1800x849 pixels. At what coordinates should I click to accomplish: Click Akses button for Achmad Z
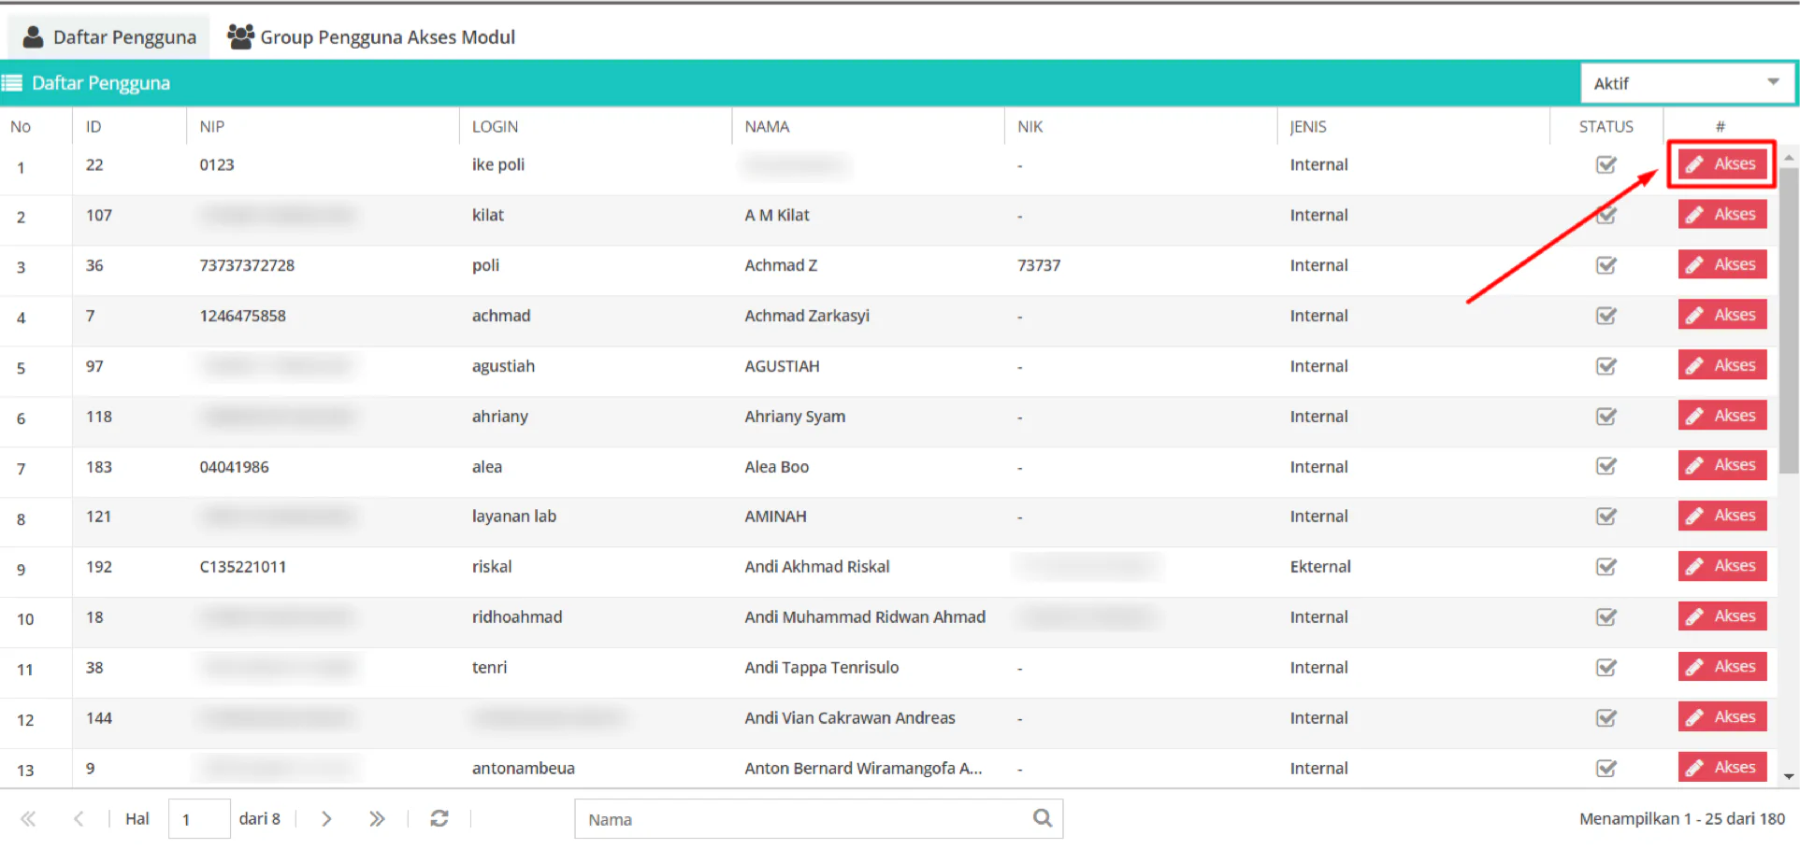coord(1721,264)
